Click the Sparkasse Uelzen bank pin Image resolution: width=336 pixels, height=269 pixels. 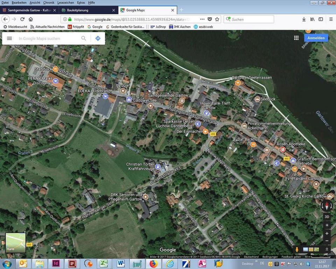tap(198, 124)
